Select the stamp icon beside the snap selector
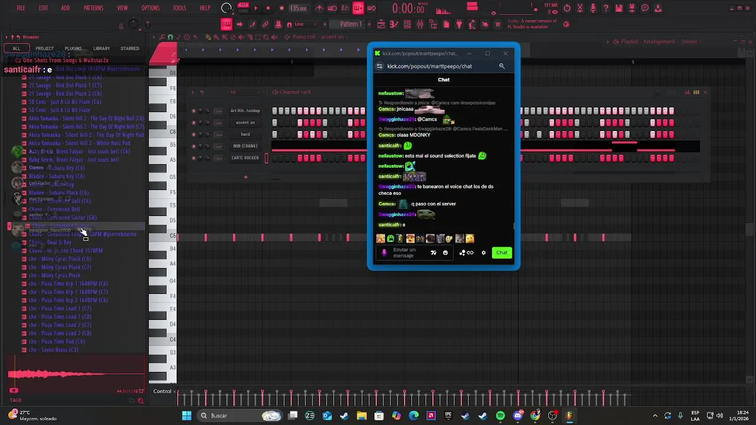 coord(278,24)
